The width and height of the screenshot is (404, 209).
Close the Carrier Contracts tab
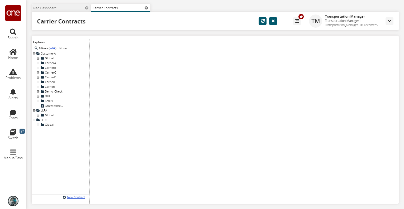tap(146, 8)
